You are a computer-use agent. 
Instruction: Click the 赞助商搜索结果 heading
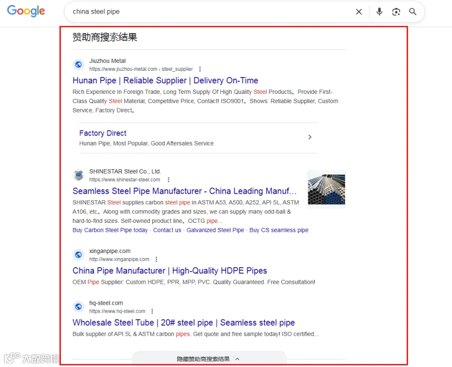(104, 37)
